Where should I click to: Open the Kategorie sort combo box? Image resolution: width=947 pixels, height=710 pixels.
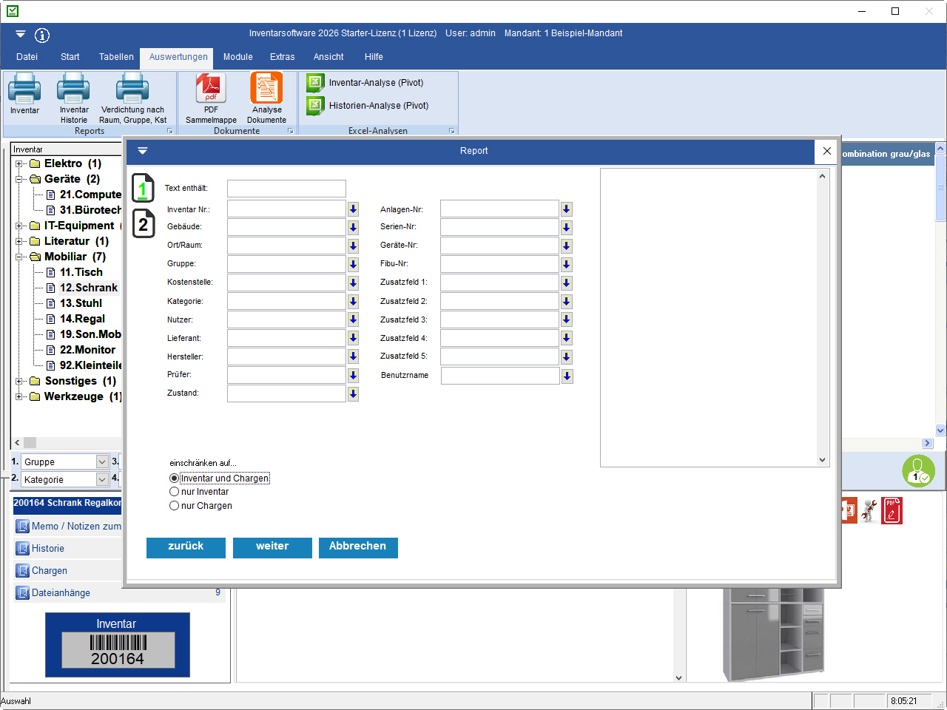(x=65, y=479)
